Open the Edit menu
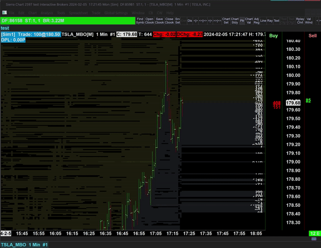Image resolution: width=321 pixels, height=248 pixels. (21, 13)
